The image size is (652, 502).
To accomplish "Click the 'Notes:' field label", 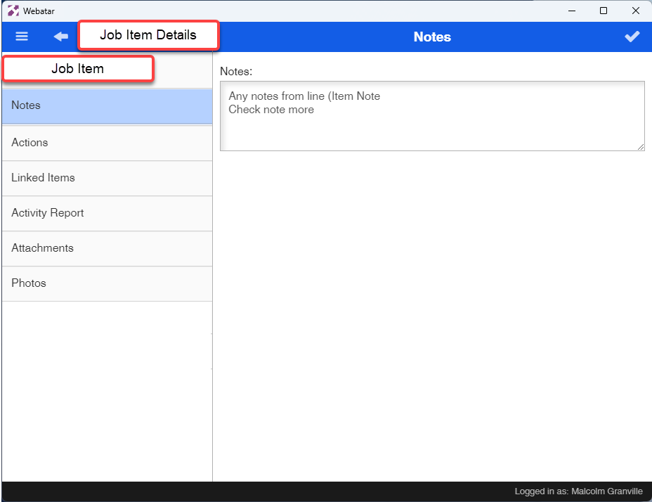I will coord(236,72).
